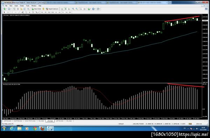Screen dimensions: 210x138
Task: Switch timeframe to D1
Action: tap(63, 12)
